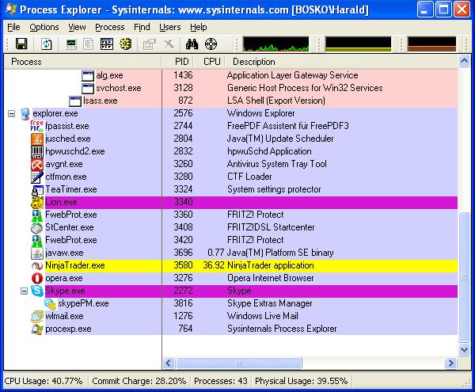The width and height of the screenshot is (475, 392).
Task: Click the physical memory history graph
Action: pyautogui.click(x=431, y=44)
